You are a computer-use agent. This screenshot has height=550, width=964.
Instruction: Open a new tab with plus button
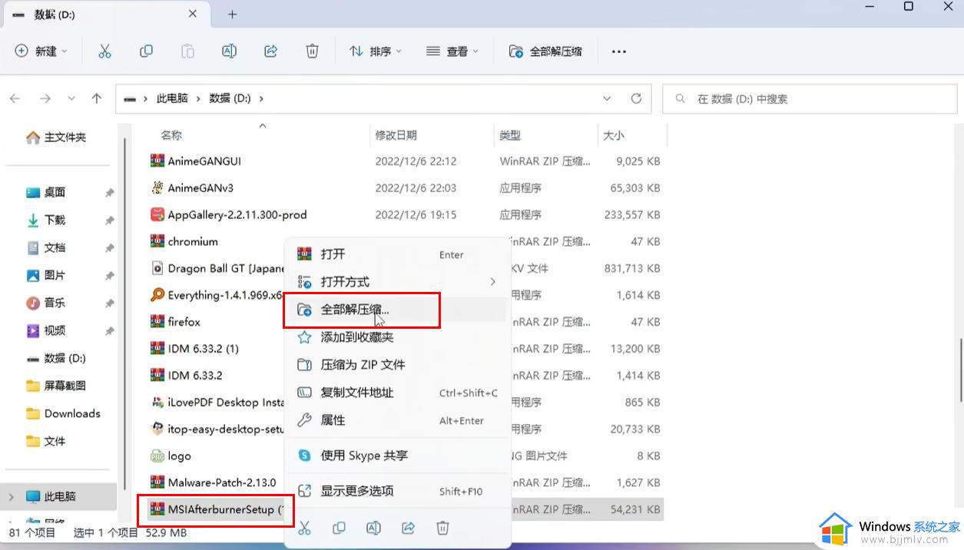tap(232, 14)
